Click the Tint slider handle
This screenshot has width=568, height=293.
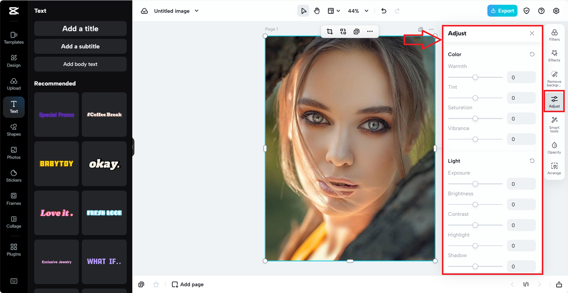click(475, 98)
